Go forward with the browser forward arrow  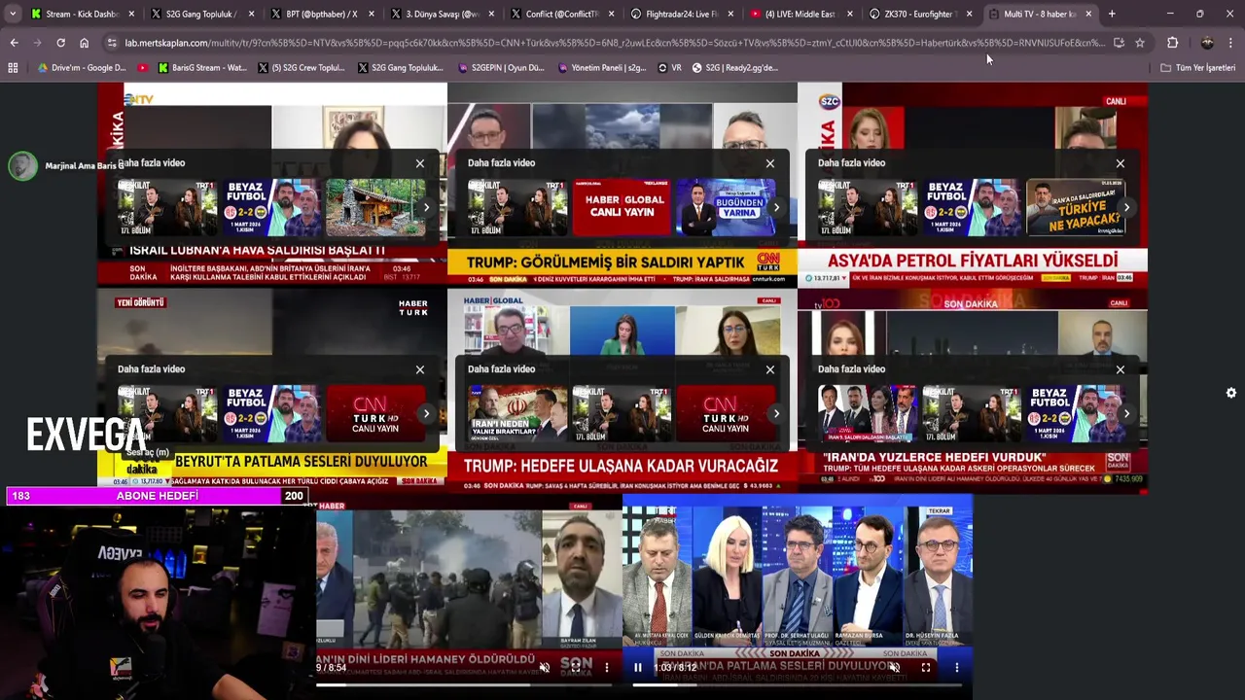pos(37,43)
